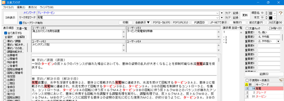Image resolution: width=284 pixels, height=101 pixels.
Task: Select the ブレード keyword row
Action: pos(264,92)
